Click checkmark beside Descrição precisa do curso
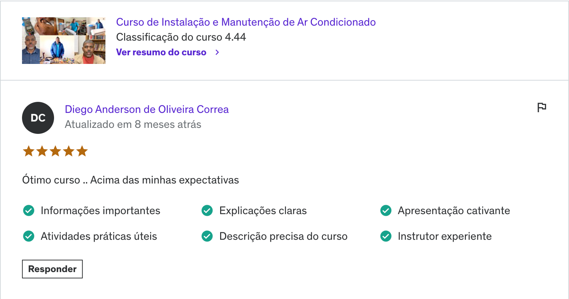 (x=207, y=236)
